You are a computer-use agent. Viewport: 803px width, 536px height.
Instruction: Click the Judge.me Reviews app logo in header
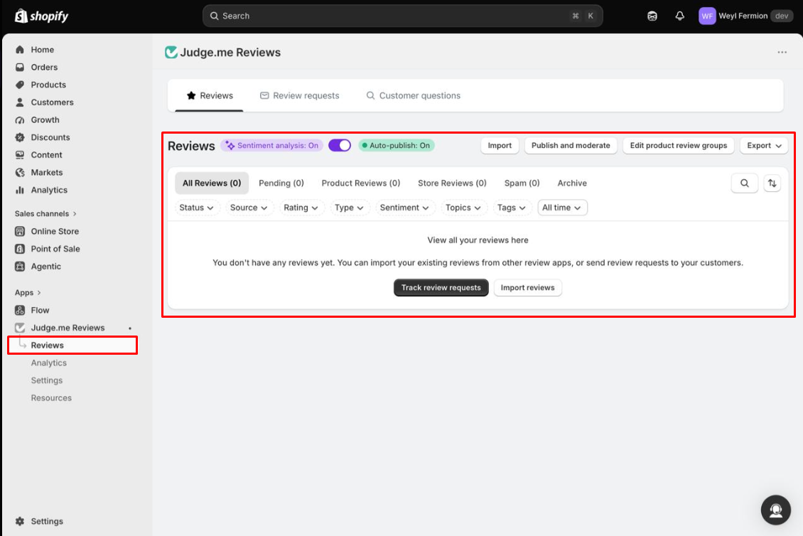[x=171, y=53]
